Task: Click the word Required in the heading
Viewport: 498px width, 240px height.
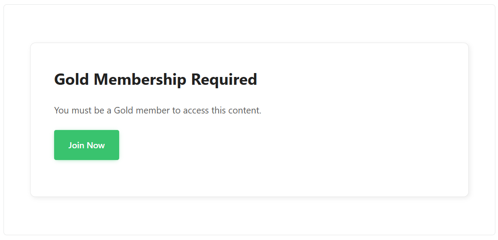Action: (224, 80)
